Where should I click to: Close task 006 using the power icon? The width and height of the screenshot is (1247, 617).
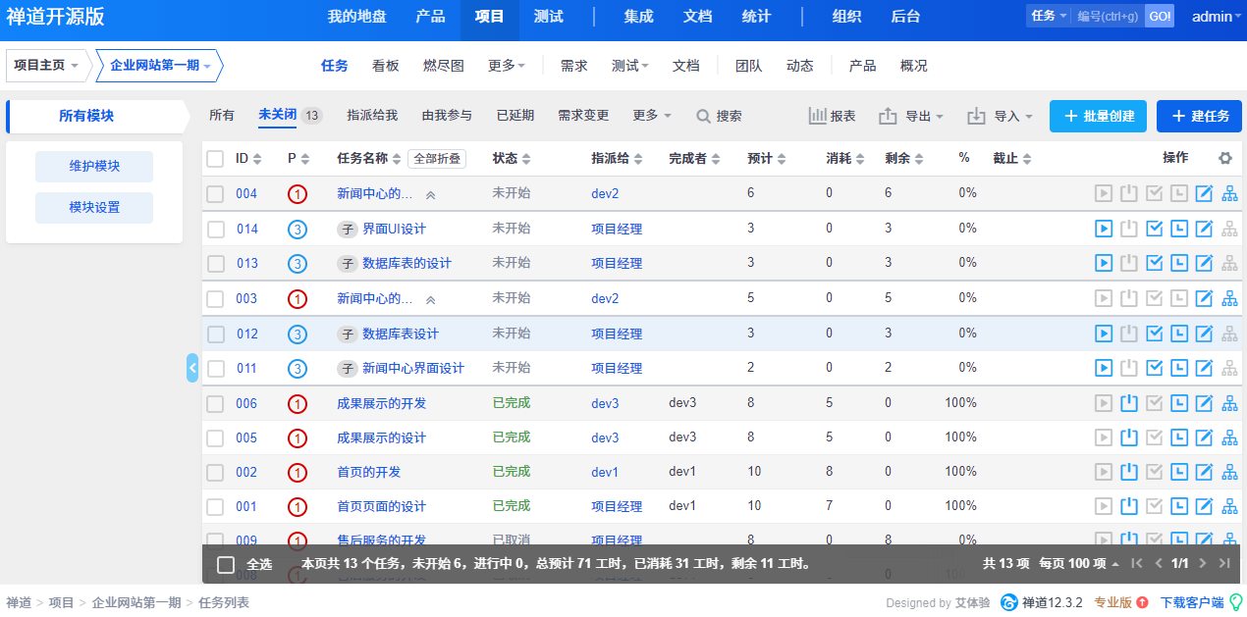click(1128, 402)
